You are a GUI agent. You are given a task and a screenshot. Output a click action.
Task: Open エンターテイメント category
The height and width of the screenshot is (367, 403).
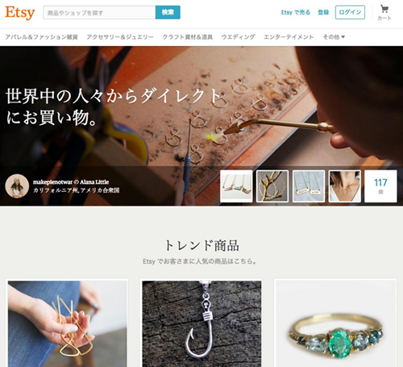pyautogui.click(x=289, y=37)
